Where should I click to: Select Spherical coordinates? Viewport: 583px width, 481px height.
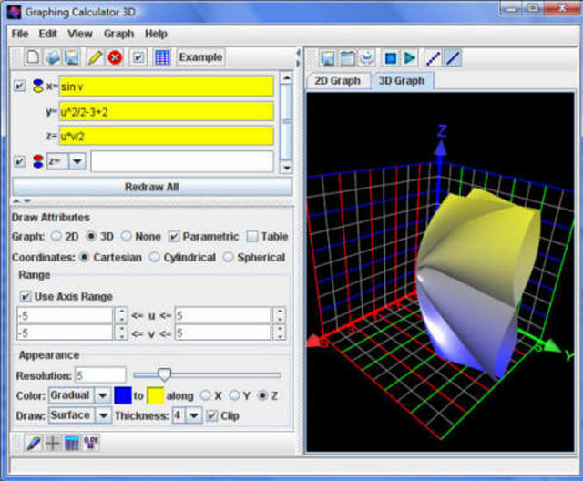228,257
